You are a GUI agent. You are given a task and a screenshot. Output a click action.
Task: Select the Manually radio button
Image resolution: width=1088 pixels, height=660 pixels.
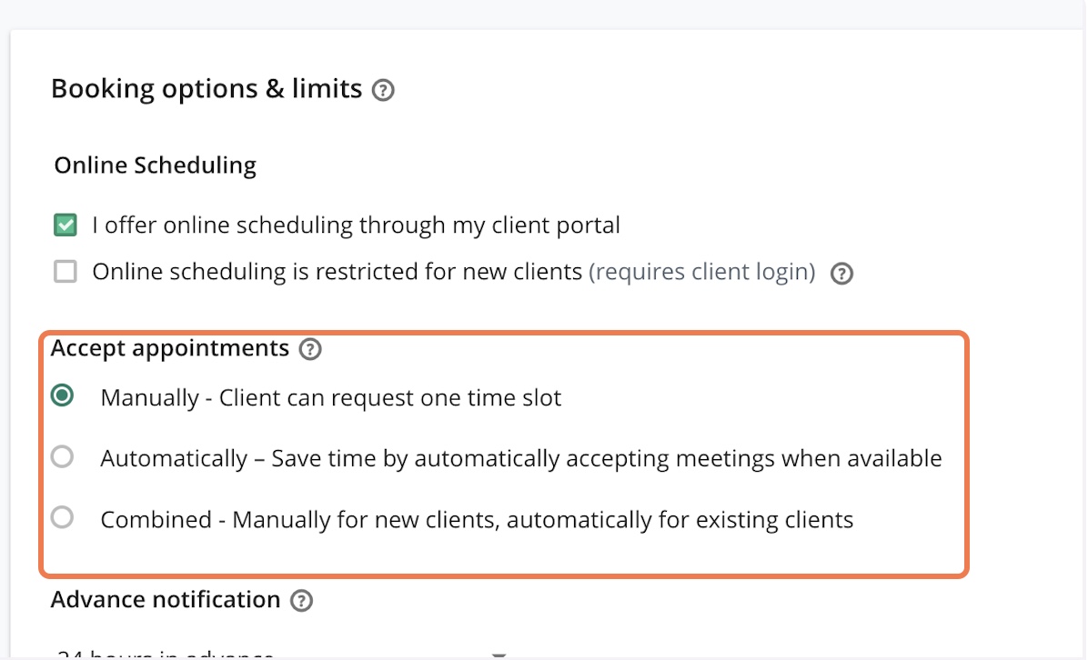(62, 396)
